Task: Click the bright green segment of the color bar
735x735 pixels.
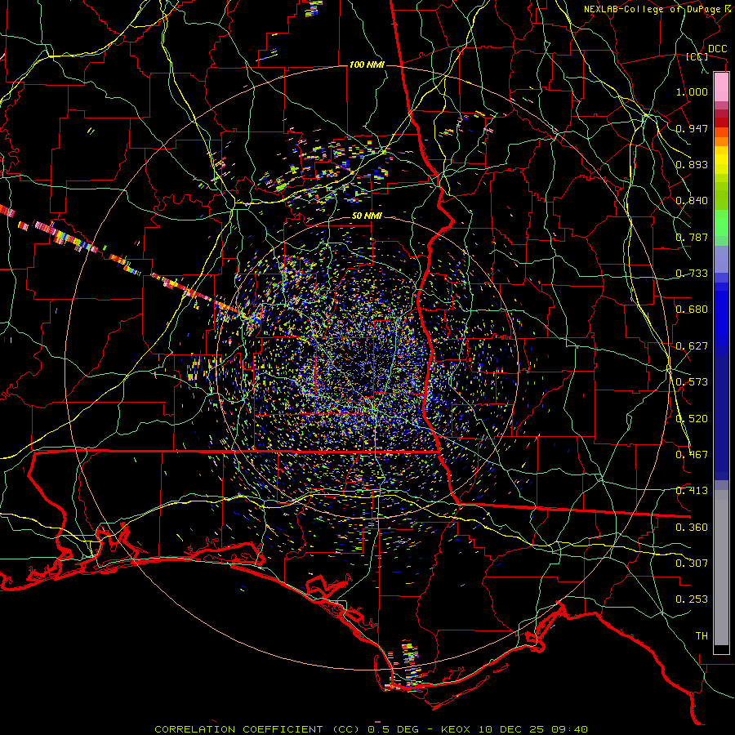Action: [721, 223]
